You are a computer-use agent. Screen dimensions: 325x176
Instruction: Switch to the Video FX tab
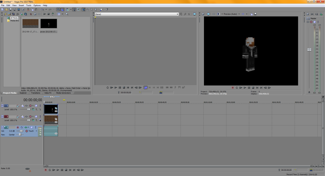tap(48, 93)
